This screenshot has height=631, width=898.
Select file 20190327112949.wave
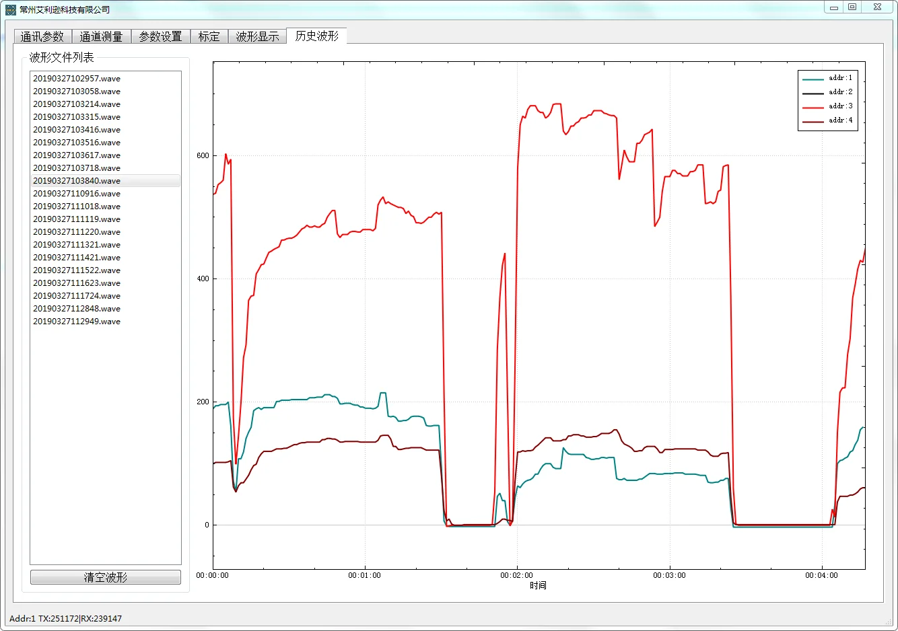pyautogui.click(x=106, y=322)
